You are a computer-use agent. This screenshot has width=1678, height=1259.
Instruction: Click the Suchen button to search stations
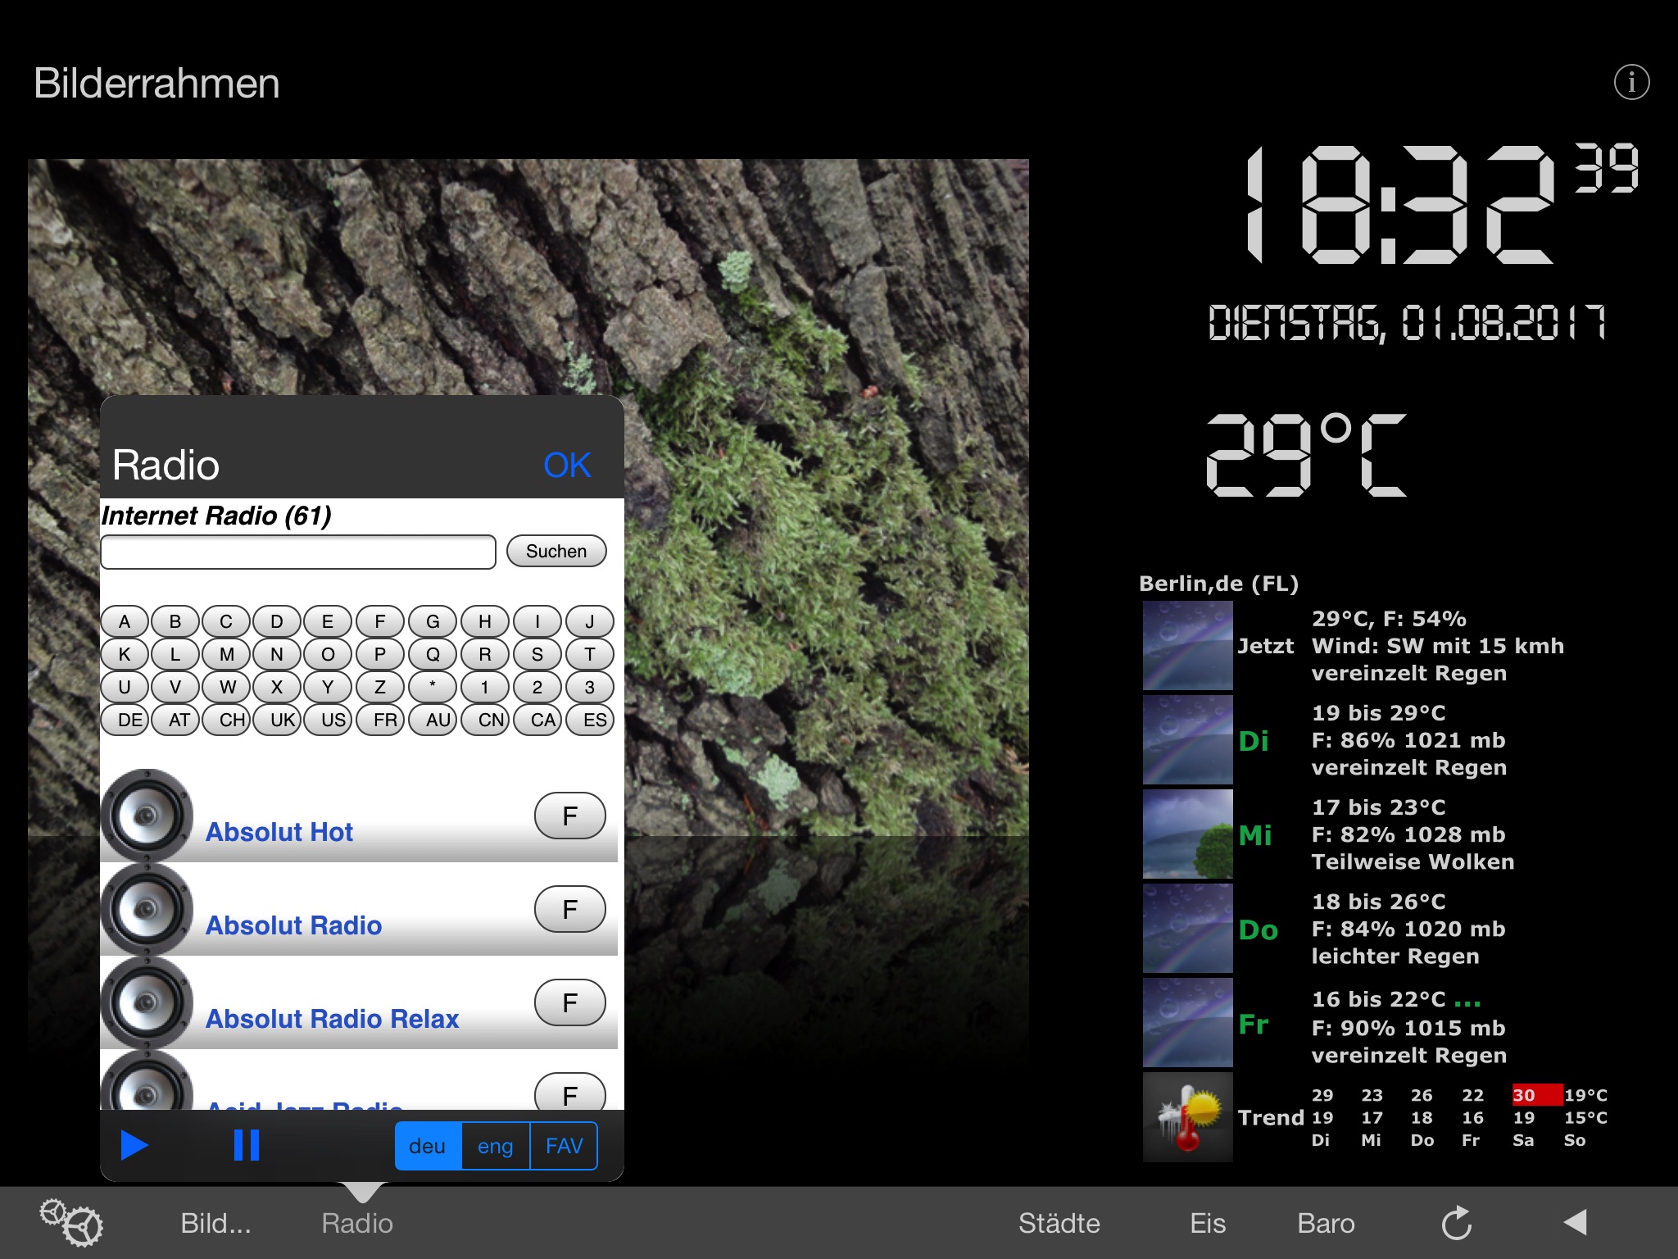click(559, 552)
